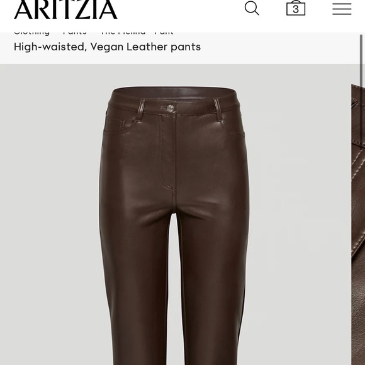Click the High-waisted, Vegan Leather pants description
This screenshot has width=365, height=365.
[x=108, y=47]
